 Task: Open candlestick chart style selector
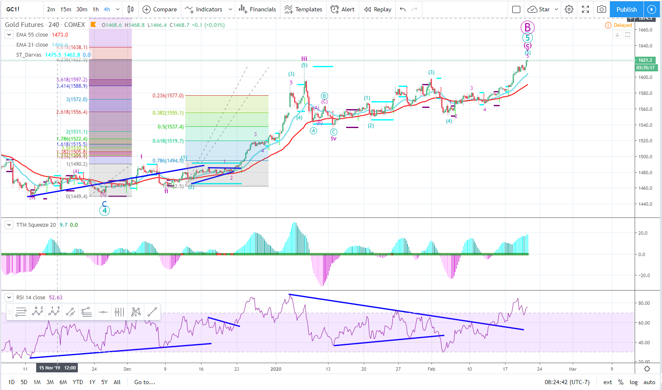[x=130, y=9]
